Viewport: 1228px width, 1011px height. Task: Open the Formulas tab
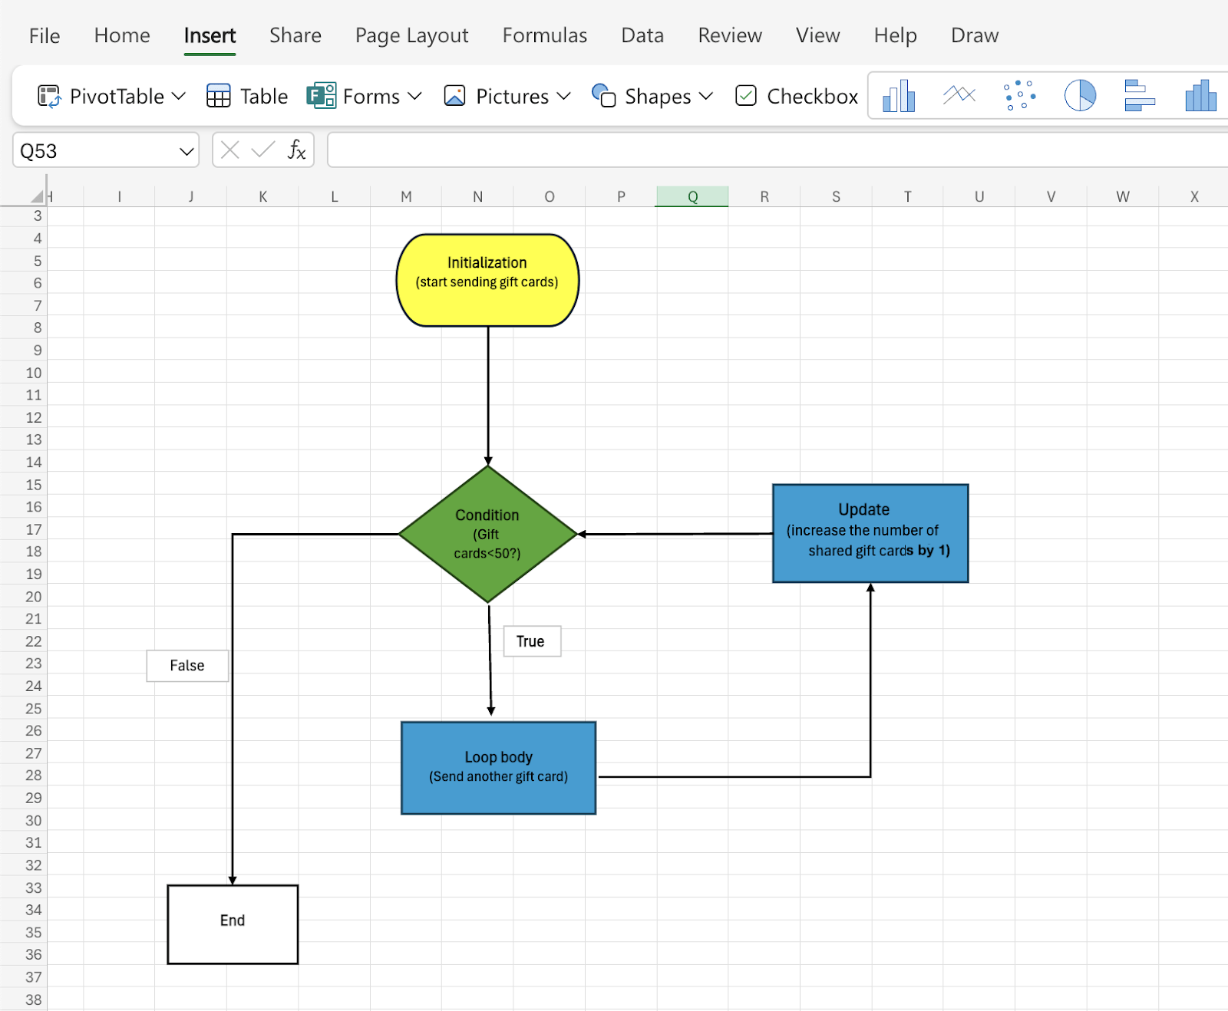coord(544,35)
